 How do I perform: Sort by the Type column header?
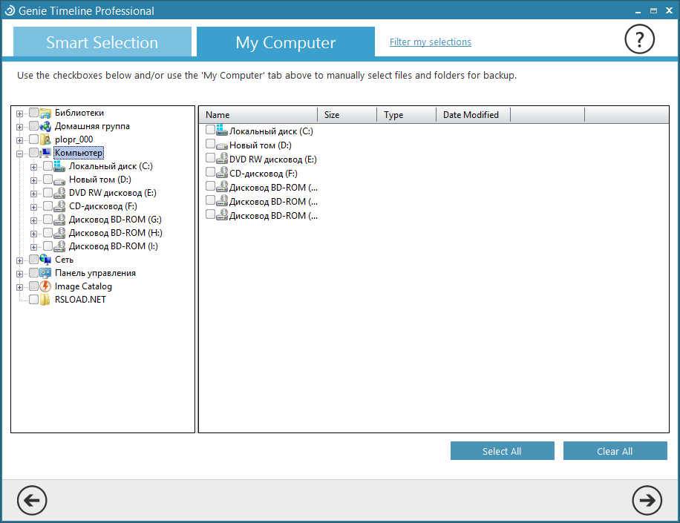(x=406, y=115)
